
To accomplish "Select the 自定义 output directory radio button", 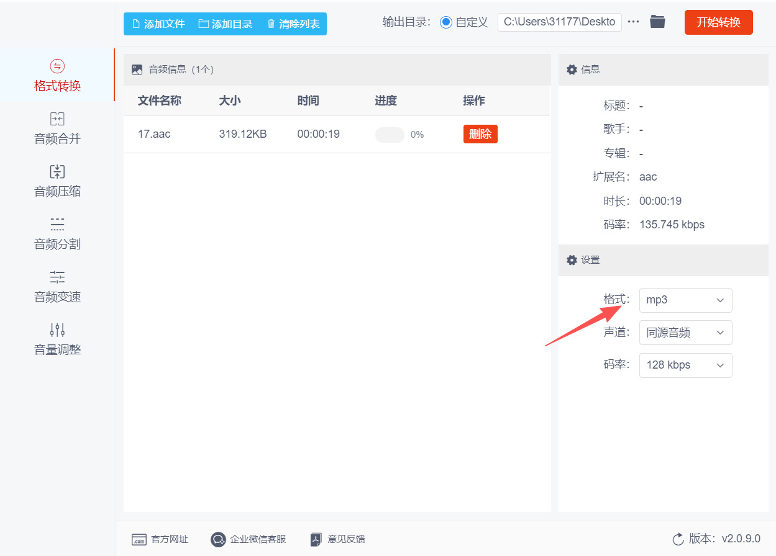I will pyautogui.click(x=445, y=21).
